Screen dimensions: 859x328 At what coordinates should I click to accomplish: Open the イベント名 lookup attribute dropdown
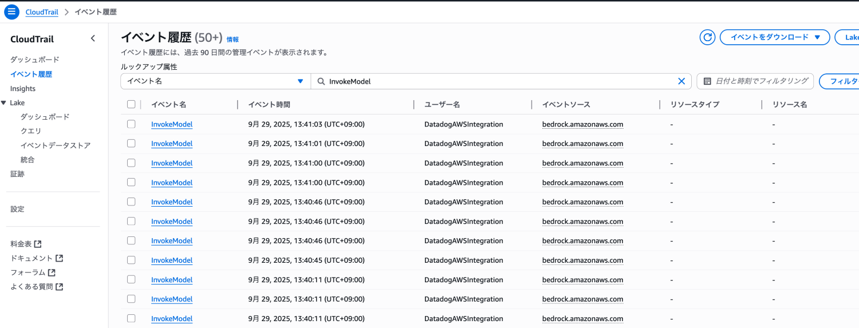pyautogui.click(x=215, y=81)
